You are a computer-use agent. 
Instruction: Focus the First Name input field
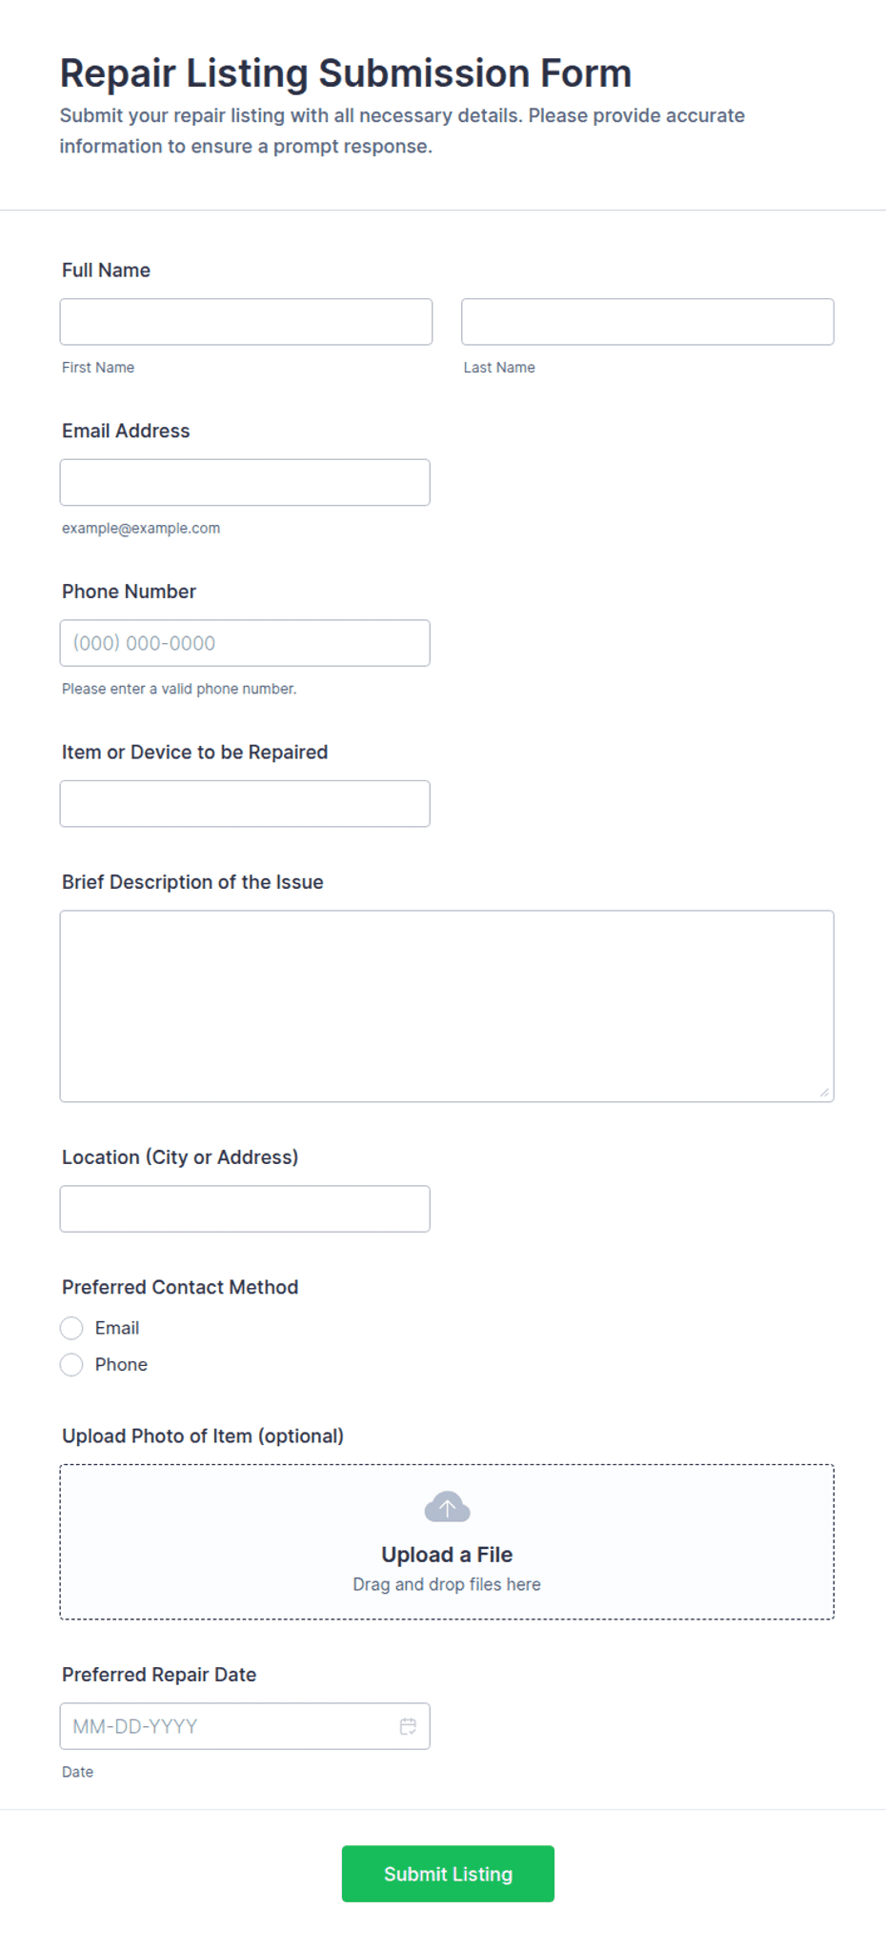246,322
